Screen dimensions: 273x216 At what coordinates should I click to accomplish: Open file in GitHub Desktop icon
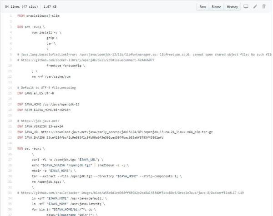click(x=246, y=7)
